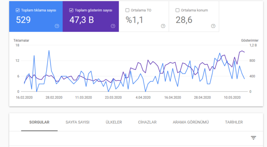Click the Tıklamalar axis label

(x=21, y=40)
